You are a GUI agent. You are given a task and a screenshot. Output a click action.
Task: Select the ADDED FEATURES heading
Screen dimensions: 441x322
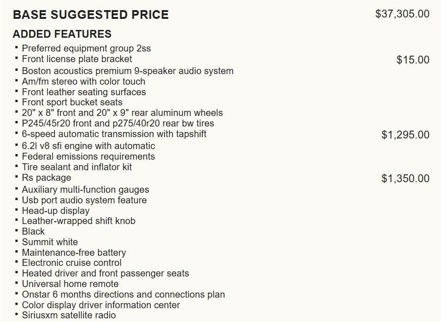click(x=62, y=34)
